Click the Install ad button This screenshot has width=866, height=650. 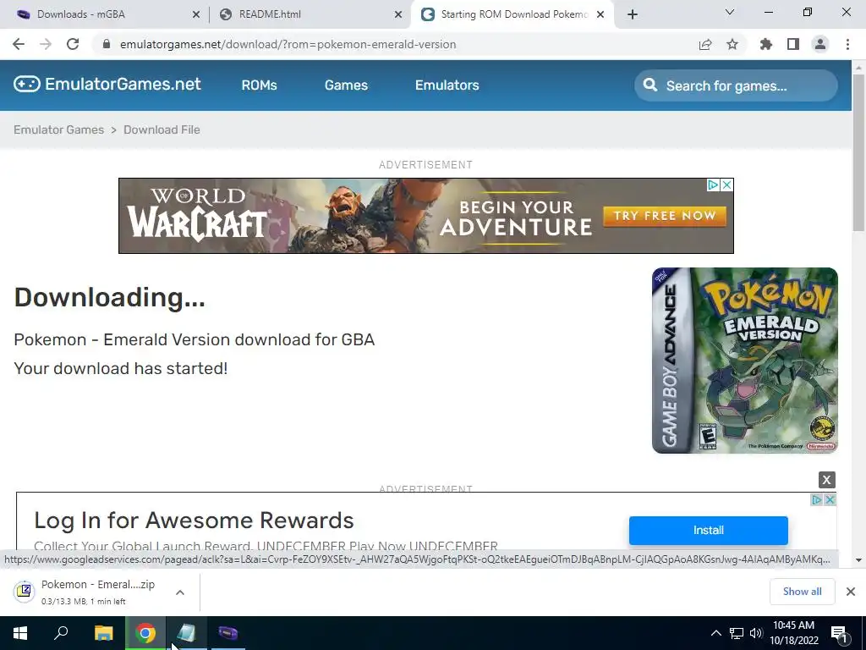coord(708,531)
